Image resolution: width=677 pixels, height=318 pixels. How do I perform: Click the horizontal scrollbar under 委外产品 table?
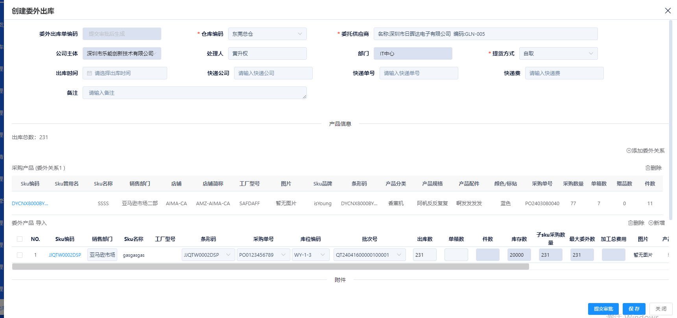(x=270, y=267)
